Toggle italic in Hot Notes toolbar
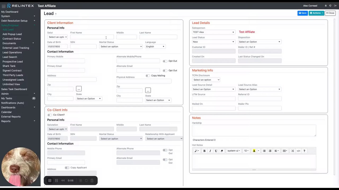Viewport: 339px width, 190px height. click(210, 151)
